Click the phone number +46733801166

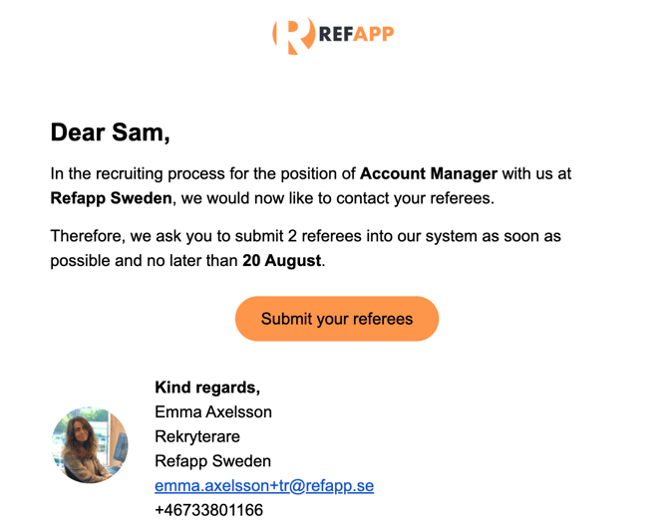coord(208,510)
